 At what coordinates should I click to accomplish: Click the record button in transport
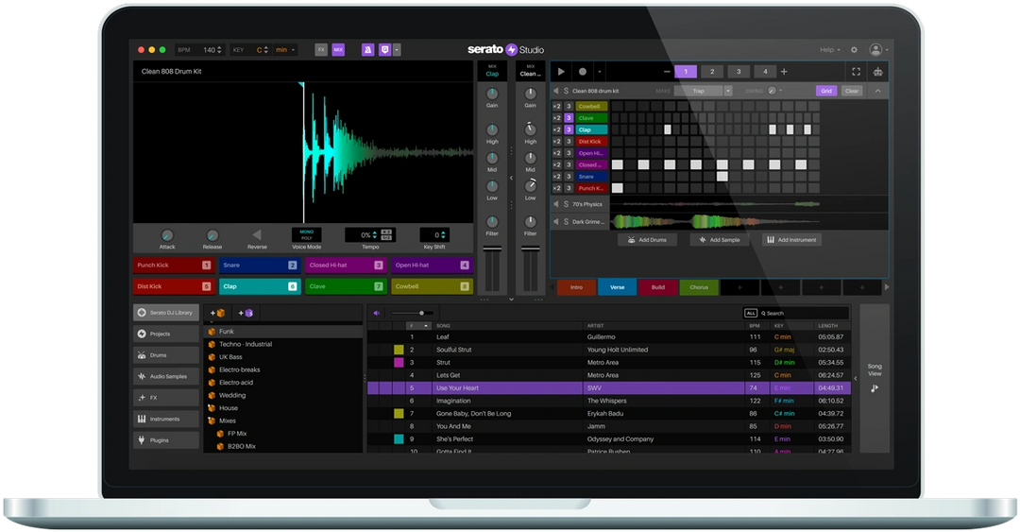pos(583,72)
